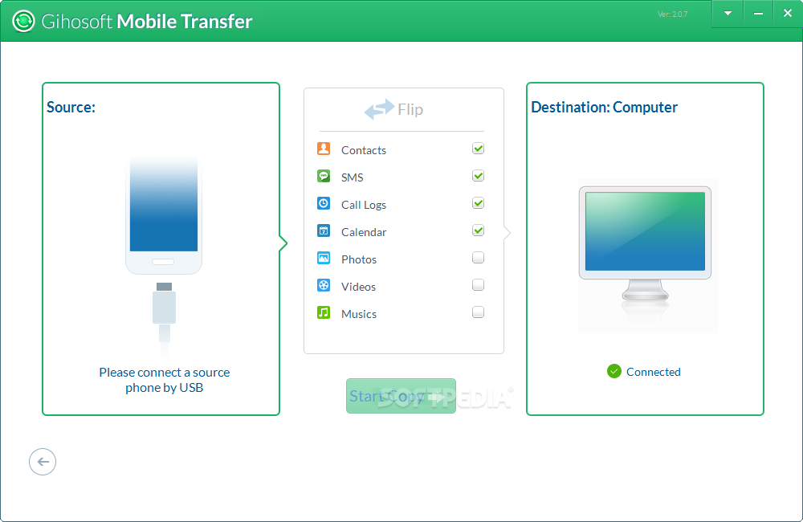The image size is (803, 522).
Task: Click the Call Logs clock icon
Action: [324, 203]
